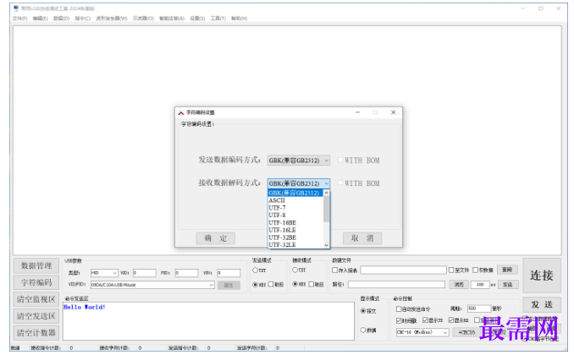
Task: Click the large 连接 button
Action: tap(542, 276)
